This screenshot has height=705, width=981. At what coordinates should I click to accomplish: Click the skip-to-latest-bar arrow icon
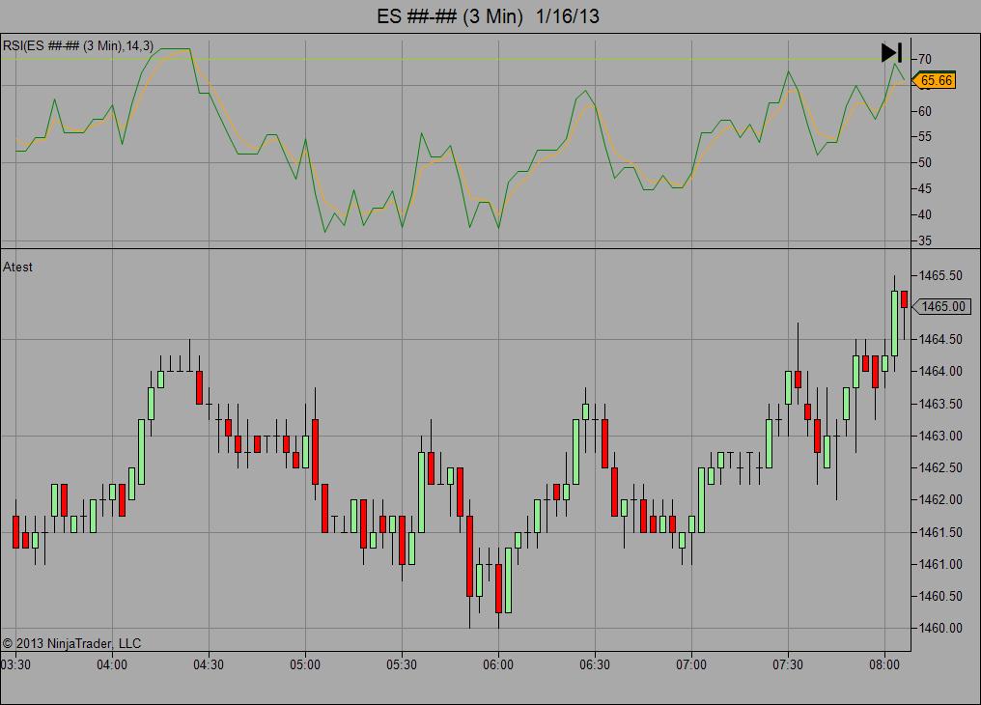891,52
